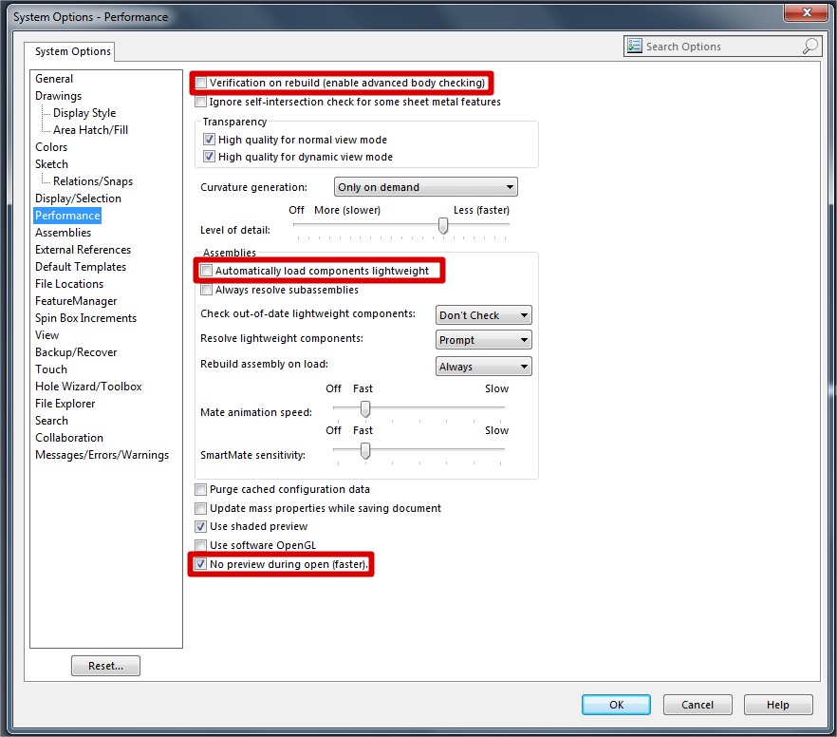The height and width of the screenshot is (737, 837).
Task: Open Rebuild assembly on load dropdown
Action: point(484,367)
